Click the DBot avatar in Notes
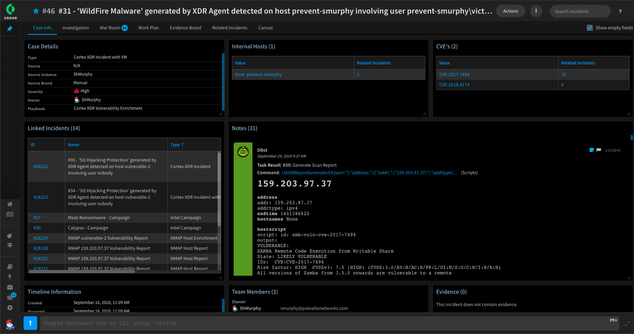Image resolution: width=634 pixels, height=334 pixels. click(x=243, y=152)
